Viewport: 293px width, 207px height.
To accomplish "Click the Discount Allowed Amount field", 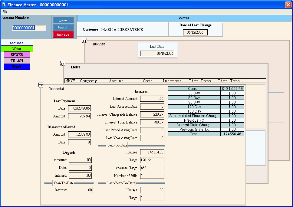I will point(79,134).
